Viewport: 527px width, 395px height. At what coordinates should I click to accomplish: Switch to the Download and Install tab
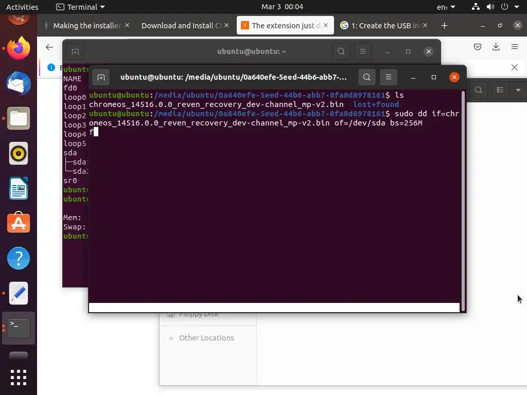tap(185, 26)
